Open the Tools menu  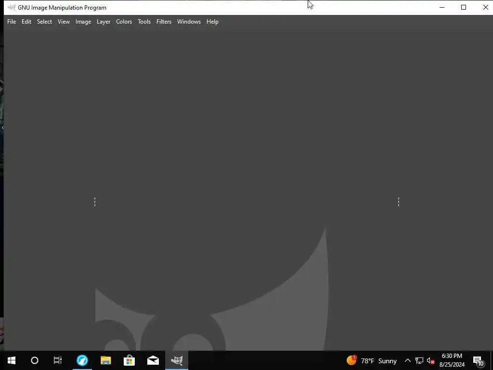(144, 22)
